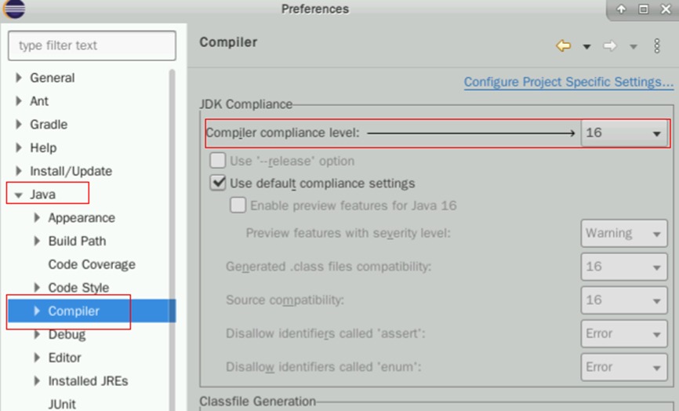Screen dimensions: 679x411
Task: Click the yellow back navigation arrow
Action: tap(563, 46)
